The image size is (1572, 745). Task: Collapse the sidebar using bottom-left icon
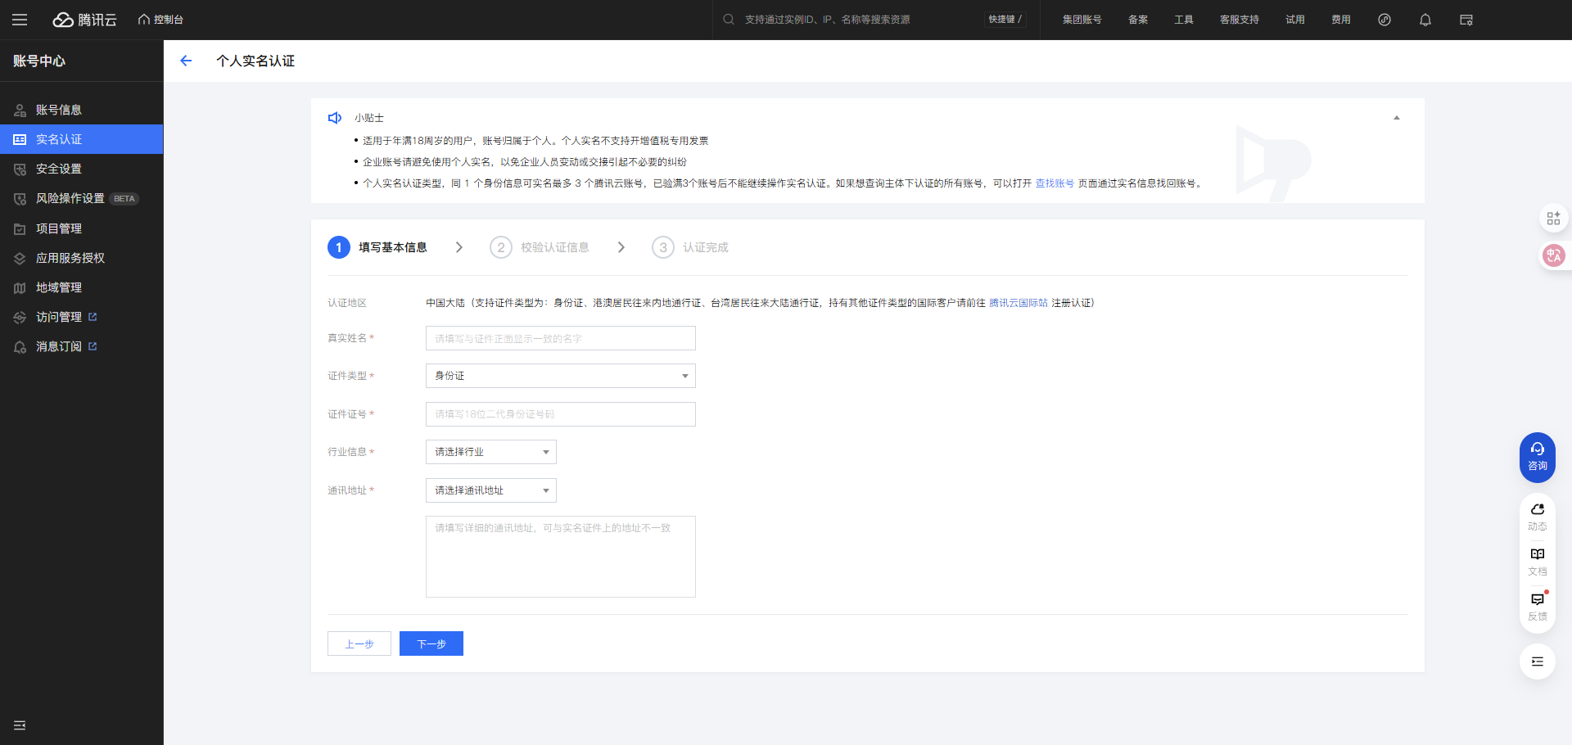20,725
